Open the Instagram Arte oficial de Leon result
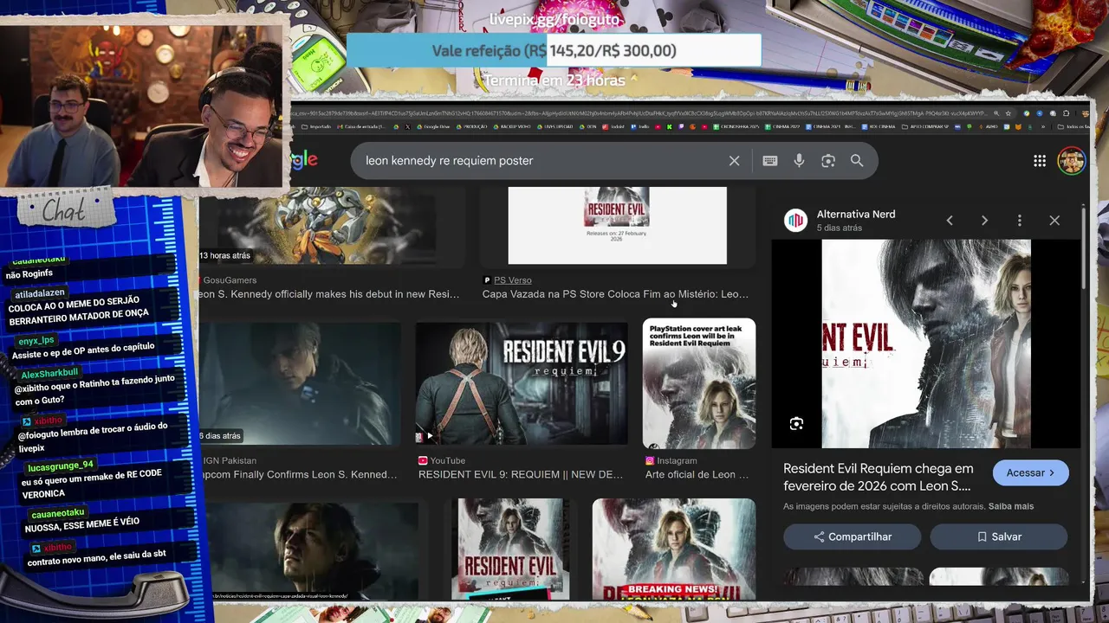1109x623 pixels. point(697,474)
